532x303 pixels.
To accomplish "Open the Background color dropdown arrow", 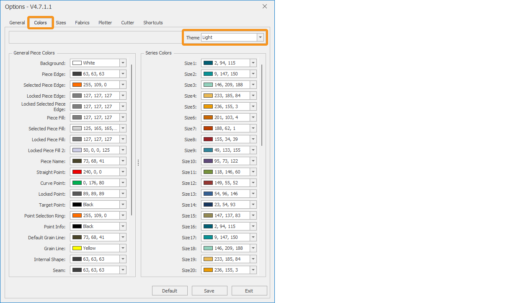I will [x=123, y=63].
